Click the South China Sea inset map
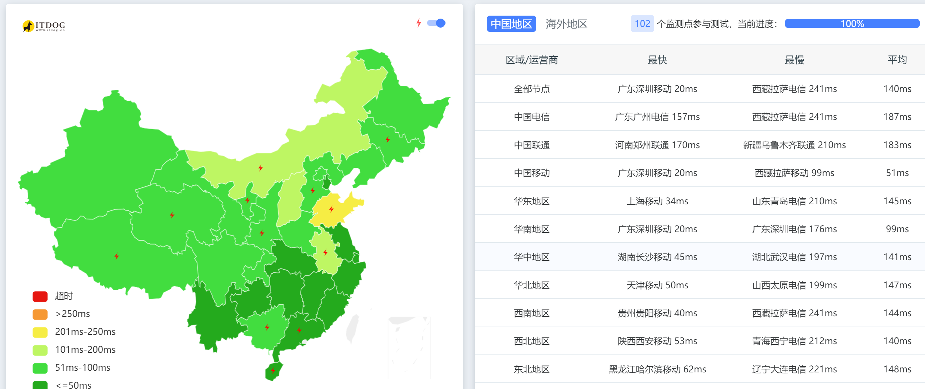This screenshot has width=925, height=389. tap(409, 347)
